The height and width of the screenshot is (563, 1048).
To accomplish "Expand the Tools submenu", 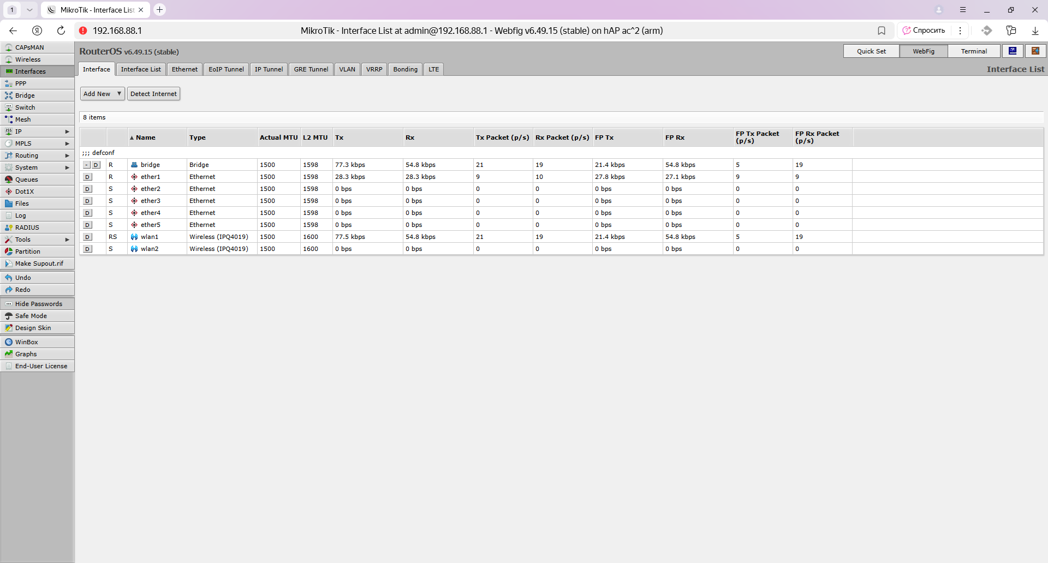I will pos(37,239).
